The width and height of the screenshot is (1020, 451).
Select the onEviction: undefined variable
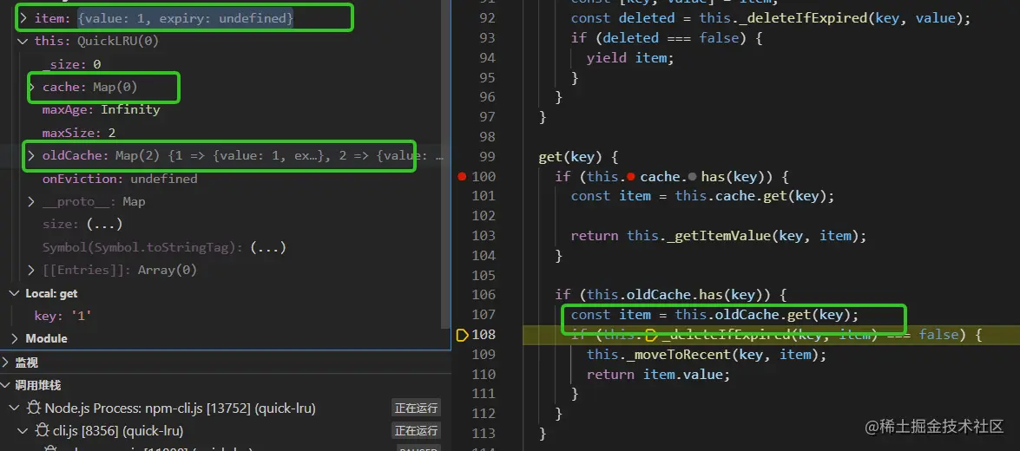120,179
